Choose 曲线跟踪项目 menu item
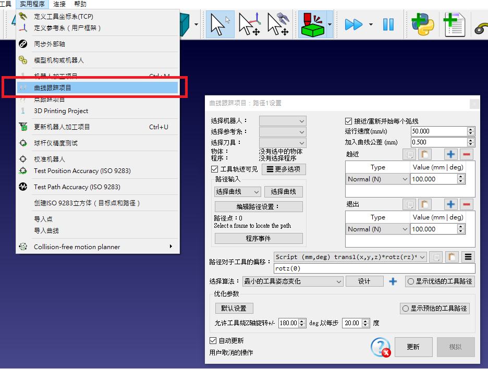The width and height of the screenshot is (488, 369). [x=97, y=88]
